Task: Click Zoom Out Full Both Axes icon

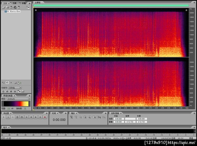Action: [x=80, y=117]
